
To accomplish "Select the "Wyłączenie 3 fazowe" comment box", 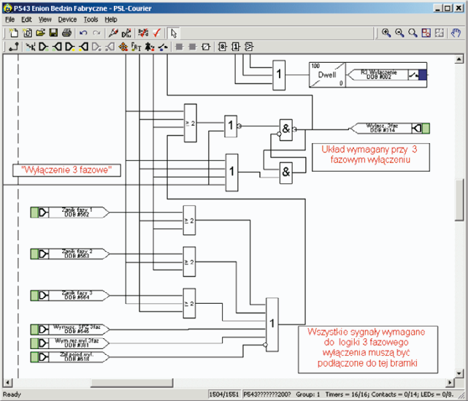I will (x=66, y=170).
